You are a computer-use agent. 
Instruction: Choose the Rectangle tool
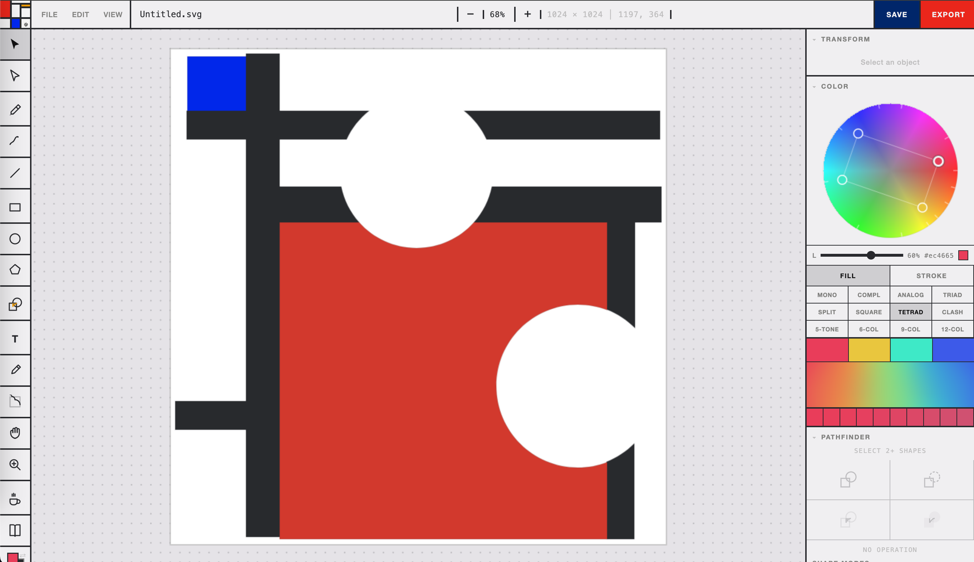15,207
